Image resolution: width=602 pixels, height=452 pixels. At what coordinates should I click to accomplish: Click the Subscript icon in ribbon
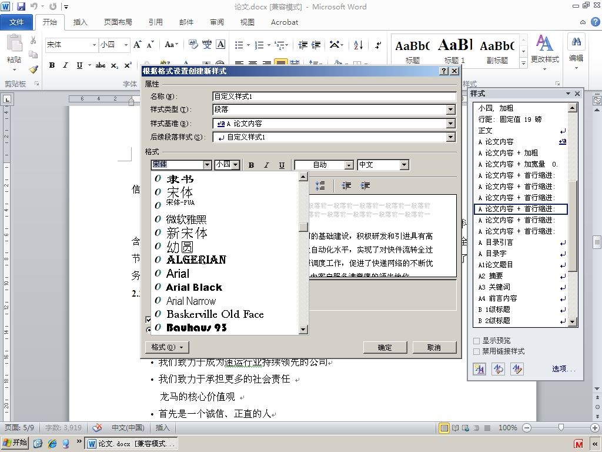pos(115,66)
